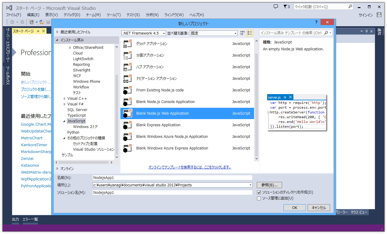Click the Navigate Backward toolbar arrow
The width and height of the screenshot is (387, 234).
pos(12,22)
